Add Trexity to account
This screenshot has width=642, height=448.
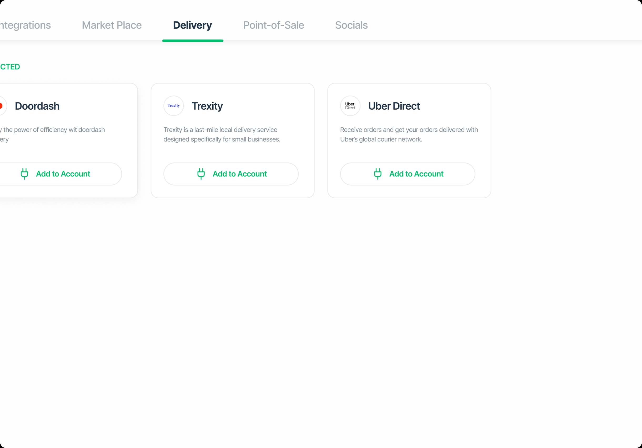(231, 174)
